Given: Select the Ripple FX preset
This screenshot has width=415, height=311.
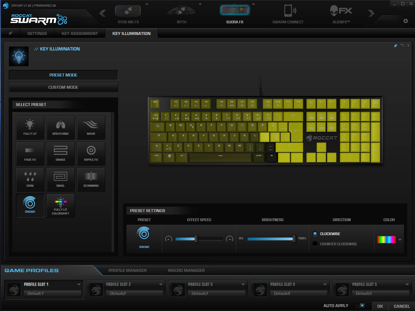Looking at the screenshot, I should (x=91, y=154).
